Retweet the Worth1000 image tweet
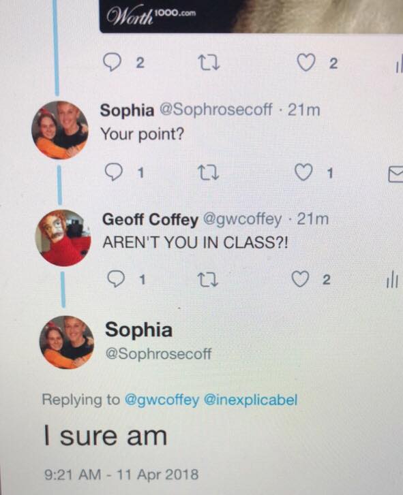The height and width of the screenshot is (495, 403). point(209,63)
